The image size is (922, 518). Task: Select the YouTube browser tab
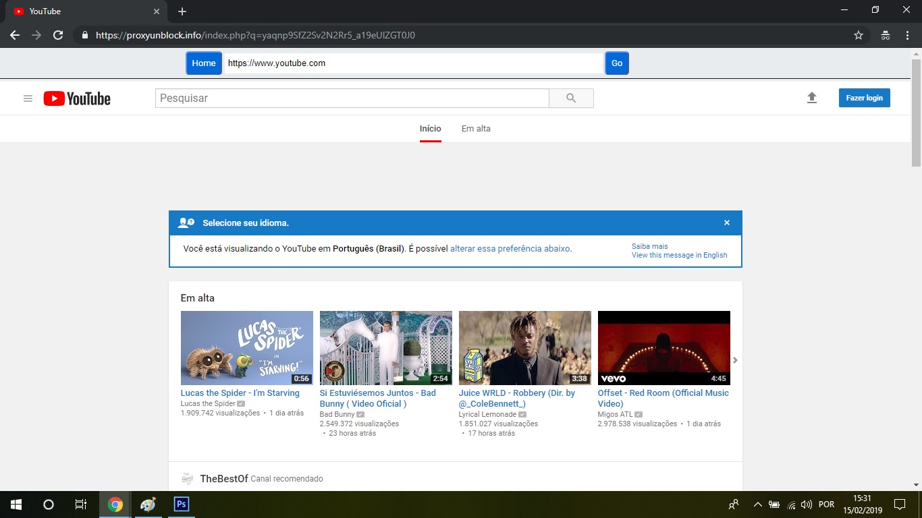point(88,11)
